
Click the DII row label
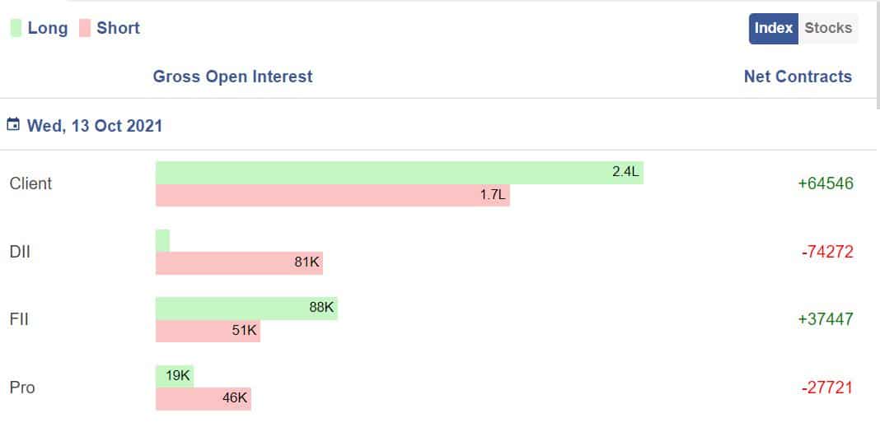click(x=20, y=252)
